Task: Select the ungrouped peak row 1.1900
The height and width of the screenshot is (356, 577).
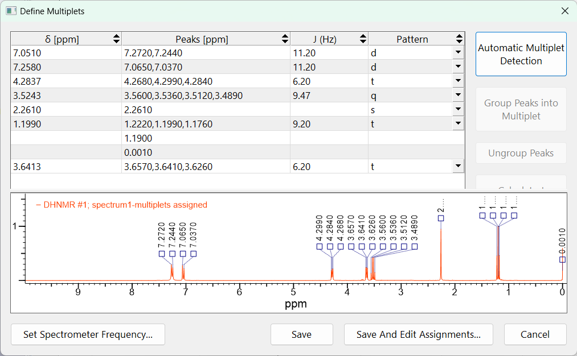Action: point(206,138)
